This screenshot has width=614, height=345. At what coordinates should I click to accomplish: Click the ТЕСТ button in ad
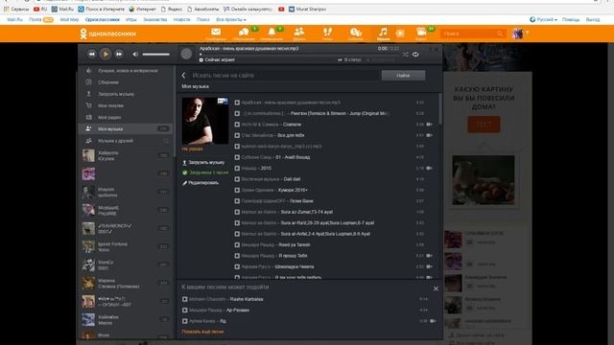tap(484, 125)
